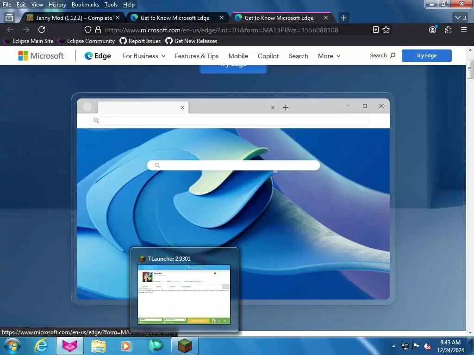The height and width of the screenshot is (355, 474).
Task: Click the page vertical scrollbar thumb
Action: pyautogui.click(x=470, y=69)
